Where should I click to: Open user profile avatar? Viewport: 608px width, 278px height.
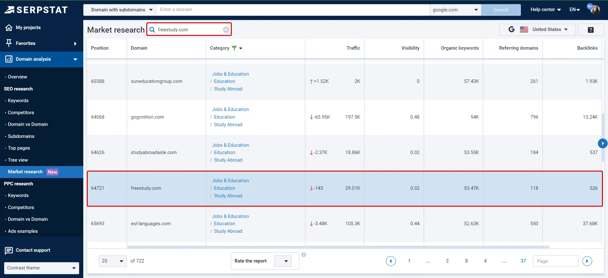click(595, 9)
